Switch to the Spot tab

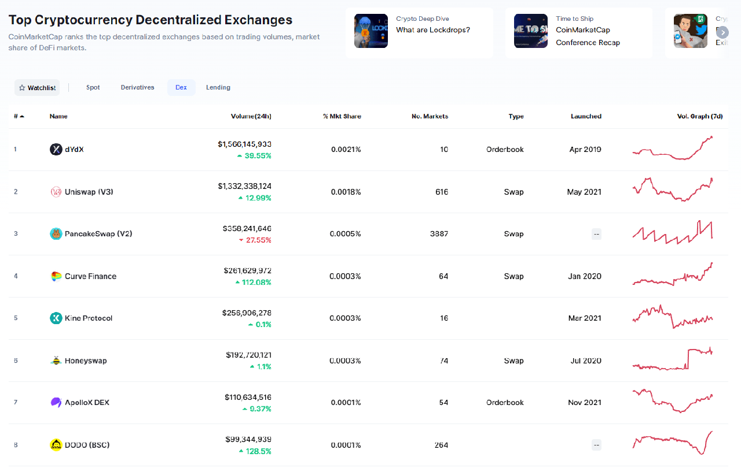tap(93, 88)
